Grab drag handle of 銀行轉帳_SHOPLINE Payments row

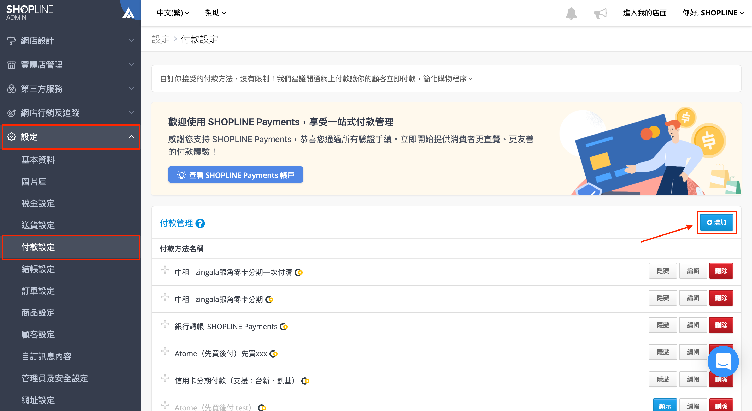pyautogui.click(x=165, y=324)
